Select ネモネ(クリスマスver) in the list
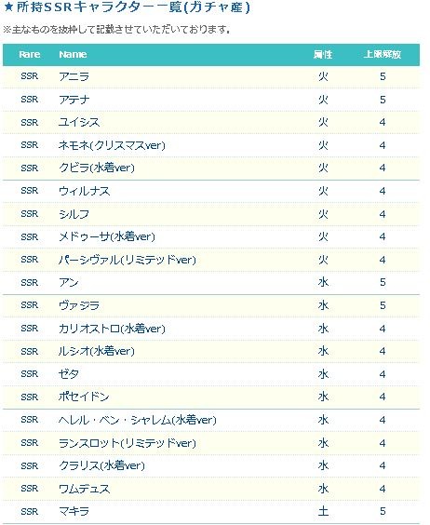Image resolution: width=430 pixels, height=525 pixels. point(112,145)
